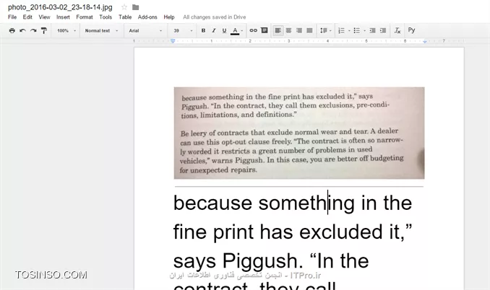The image size is (490, 290).
Task: Align text to the right
Action: (x=299, y=30)
